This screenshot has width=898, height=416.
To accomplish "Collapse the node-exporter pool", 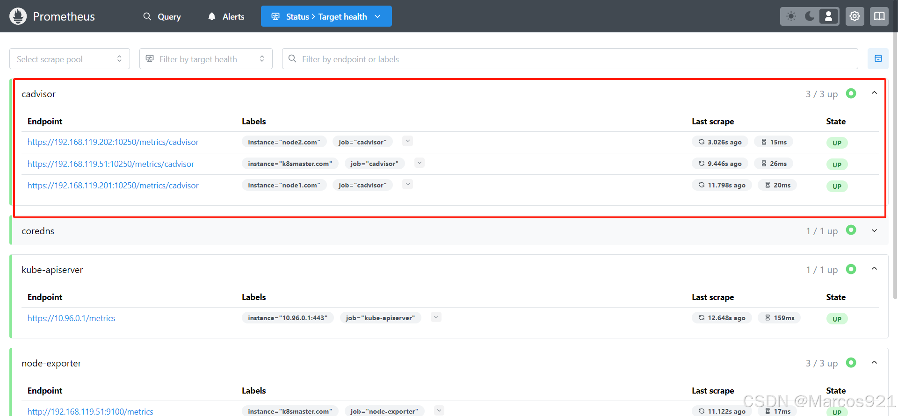I will (x=874, y=363).
